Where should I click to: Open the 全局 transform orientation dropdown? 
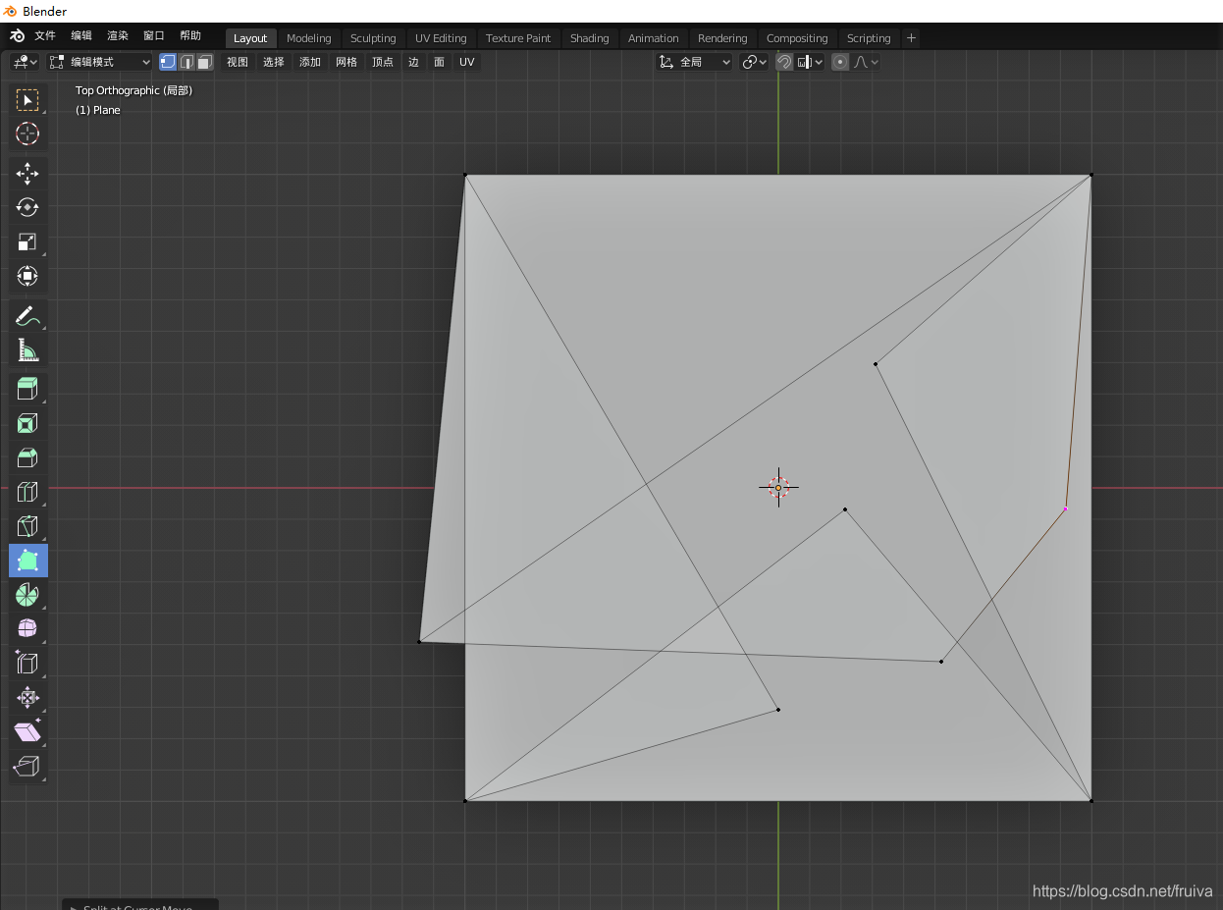[x=694, y=62]
